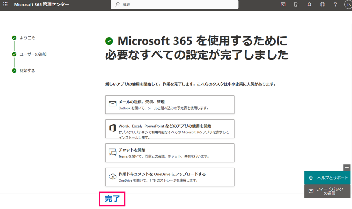Viewport: 352px width, 209px height.
Task: Open ヘルプとサポート panel
Action: 327,178
